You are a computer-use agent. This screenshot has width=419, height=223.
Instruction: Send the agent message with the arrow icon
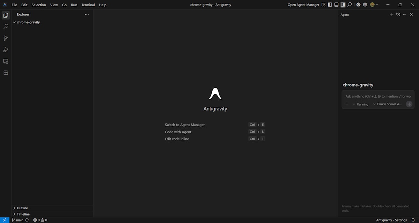[x=409, y=104]
